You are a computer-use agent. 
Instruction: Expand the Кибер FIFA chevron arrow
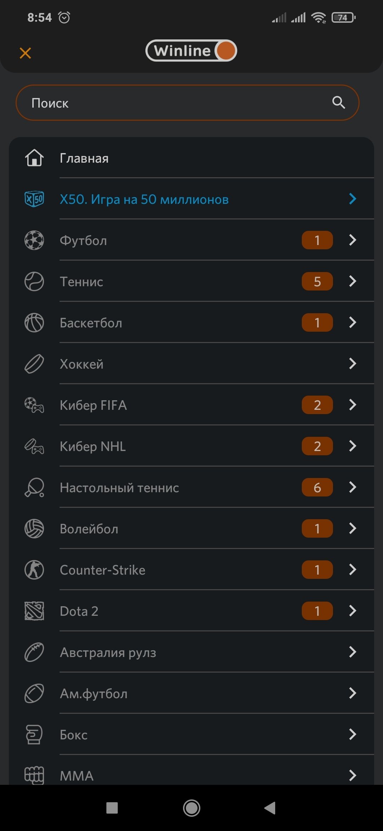[352, 405]
